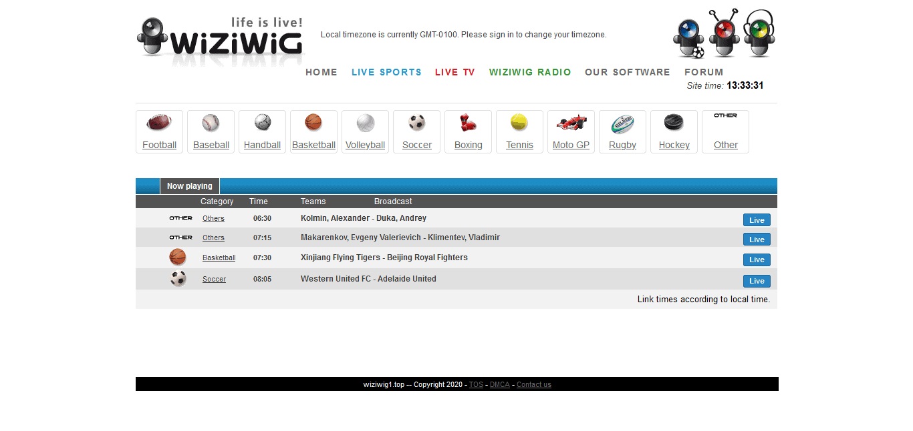The width and height of the screenshot is (913, 431).
Task: Click the Other icon in Makarenkov row
Action: pos(180,238)
